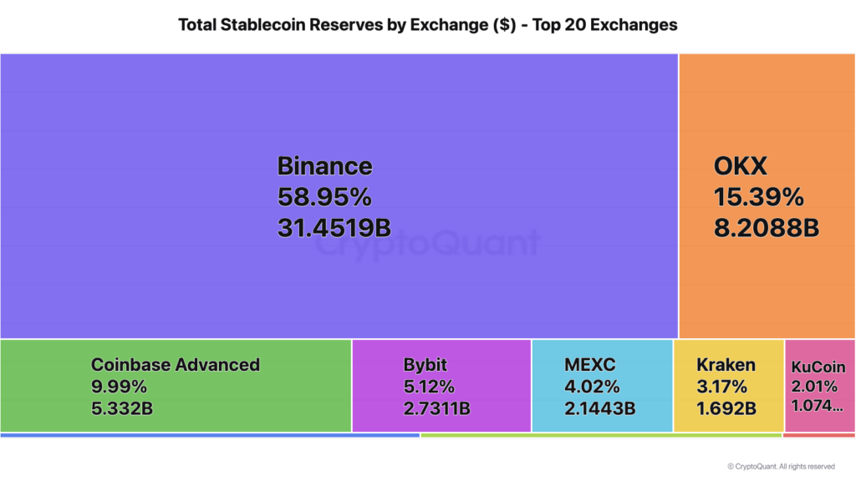Click the 15.39% OKX share label
Viewport: 856px width, 481px height.
point(758,197)
